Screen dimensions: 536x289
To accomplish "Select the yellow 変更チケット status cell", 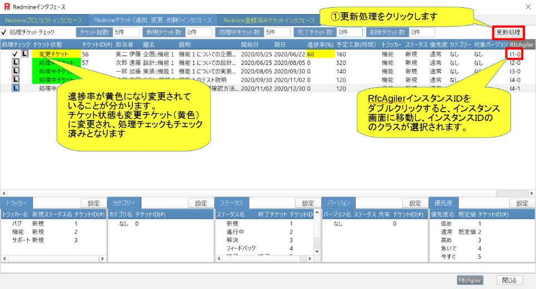I will click(x=56, y=54).
